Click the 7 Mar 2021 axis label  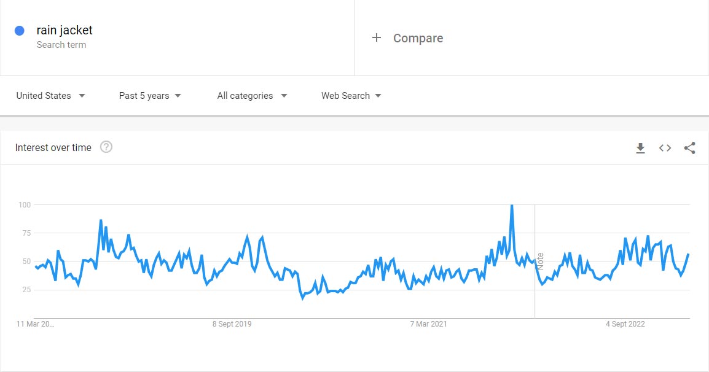[x=429, y=324]
